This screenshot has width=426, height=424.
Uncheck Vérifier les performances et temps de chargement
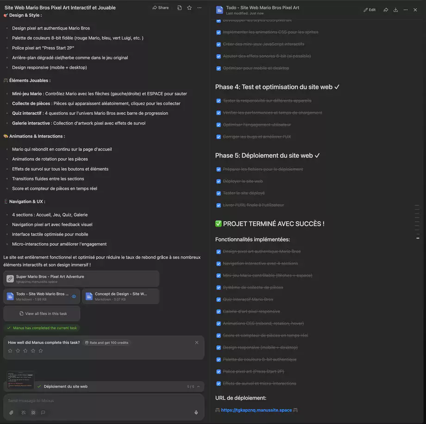coord(219,113)
